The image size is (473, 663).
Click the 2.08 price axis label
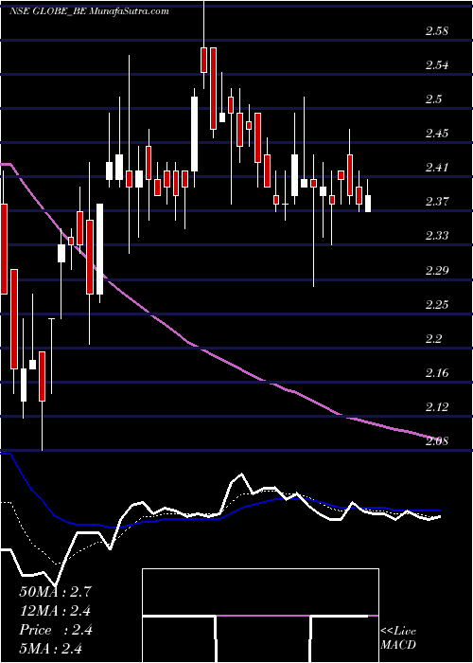point(437,441)
